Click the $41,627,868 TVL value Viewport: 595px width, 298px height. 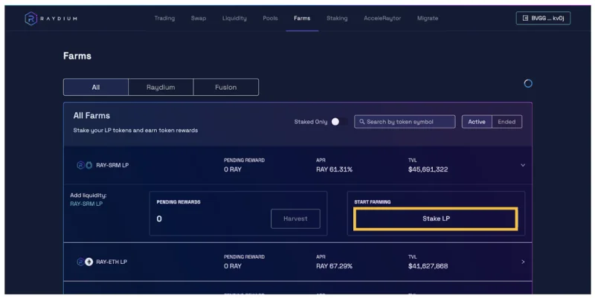(428, 266)
